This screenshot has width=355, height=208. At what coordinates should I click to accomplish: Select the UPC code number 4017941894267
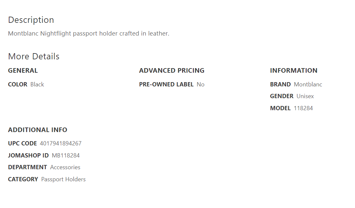pos(61,143)
